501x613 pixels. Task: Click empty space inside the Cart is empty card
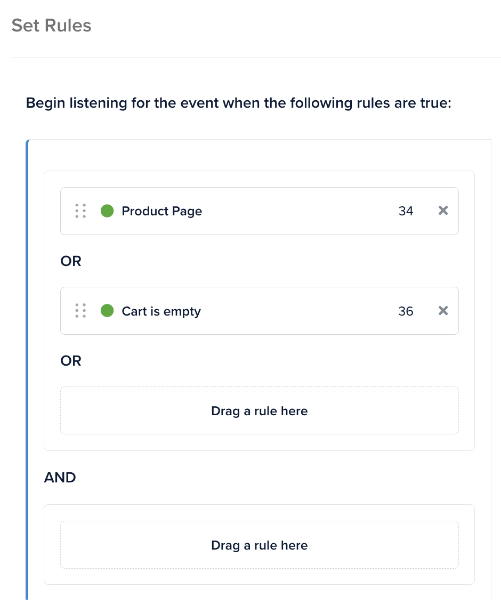tap(298, 311)
